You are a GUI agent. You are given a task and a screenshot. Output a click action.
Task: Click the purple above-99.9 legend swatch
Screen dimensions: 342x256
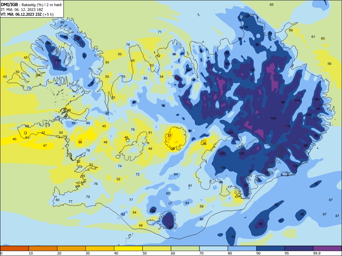coord(328,248)
